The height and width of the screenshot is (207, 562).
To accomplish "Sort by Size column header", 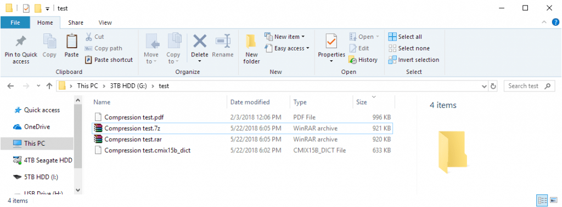I will pos(362,102).
